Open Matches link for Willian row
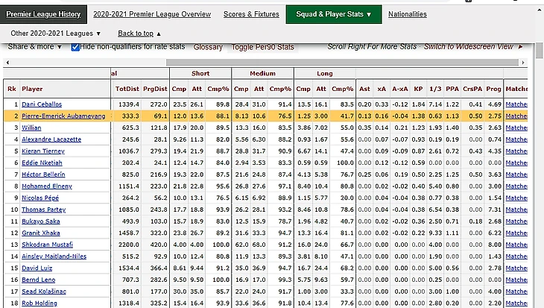 pos(516,128)
